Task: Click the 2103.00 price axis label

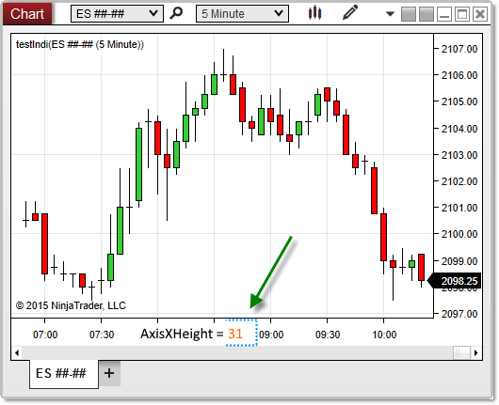Action: coord(459,155)
